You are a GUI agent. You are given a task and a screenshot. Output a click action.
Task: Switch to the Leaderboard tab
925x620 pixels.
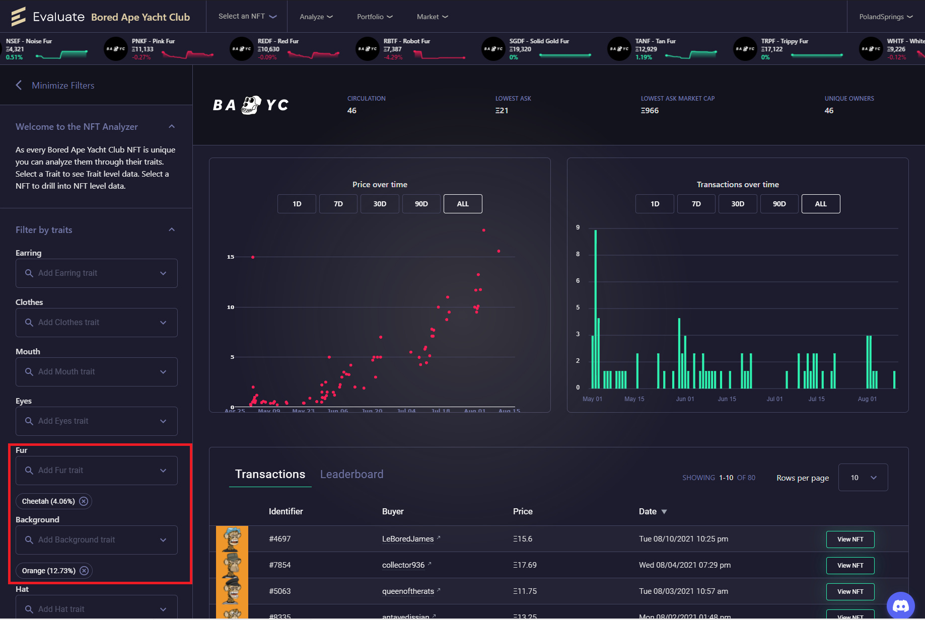click(x=351, y=475)
